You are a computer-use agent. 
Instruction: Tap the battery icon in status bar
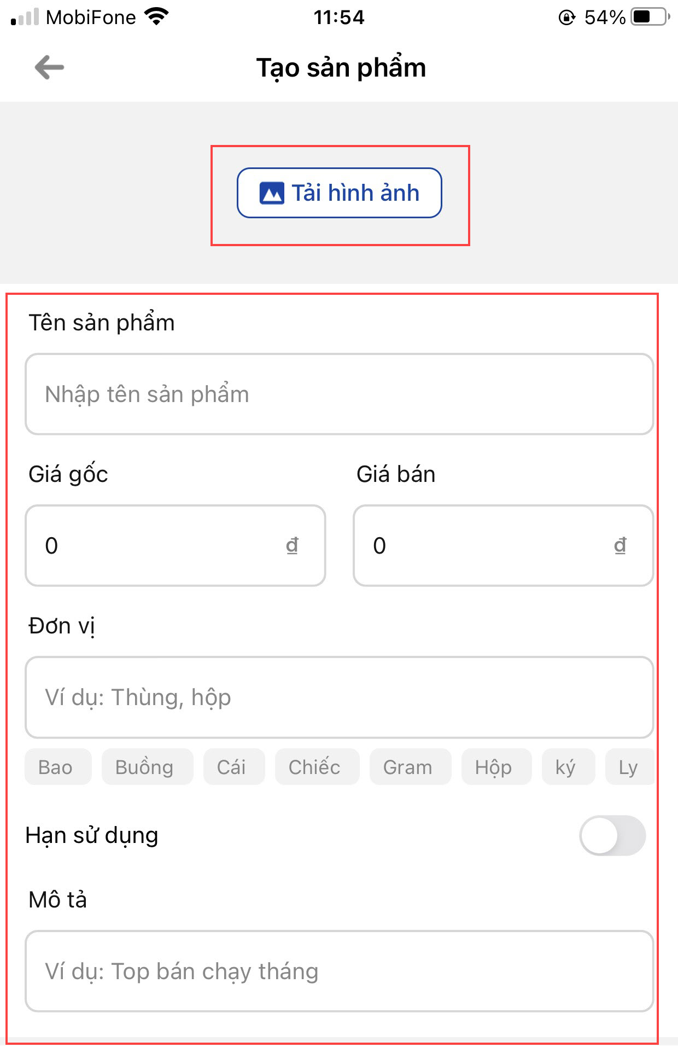coord(650,18)
